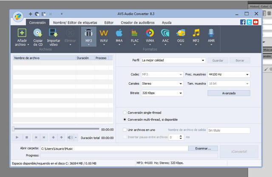Select Conversión single-thread option
Screen dimensions: 272x177
point(125,113)
